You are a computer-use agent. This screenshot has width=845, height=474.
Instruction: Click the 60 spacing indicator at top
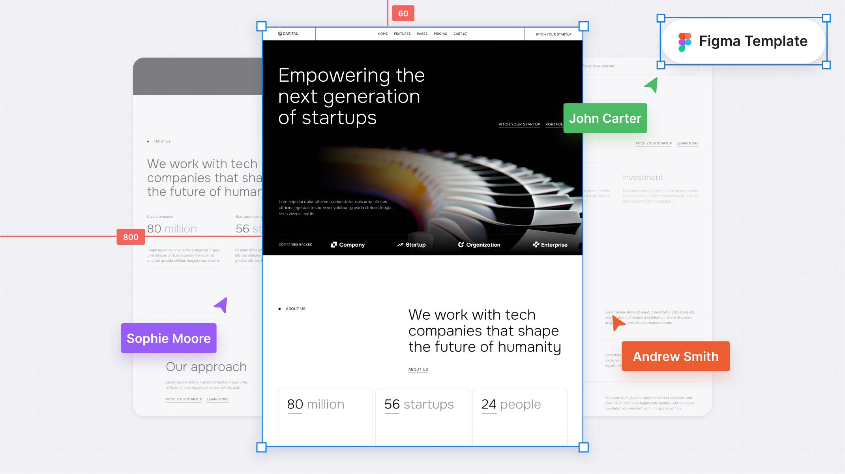pos(403,13)
